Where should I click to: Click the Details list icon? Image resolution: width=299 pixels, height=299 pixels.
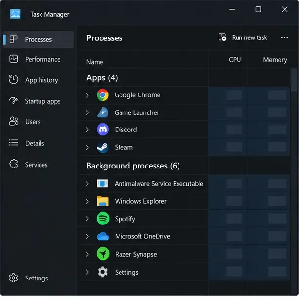(13, 143)
